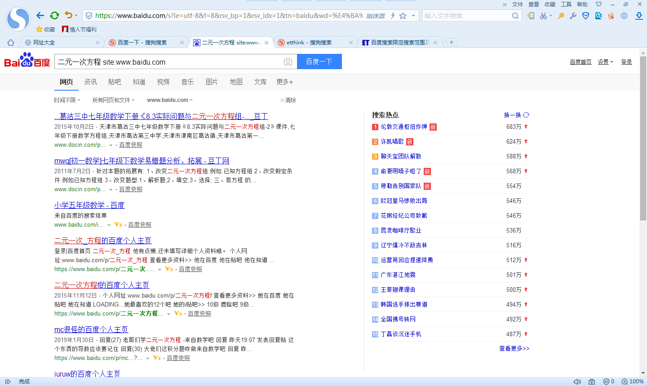
Task: Open the www.baidu.com site filter dropdown
Action: pyautogui.click(x=170, y=100)
